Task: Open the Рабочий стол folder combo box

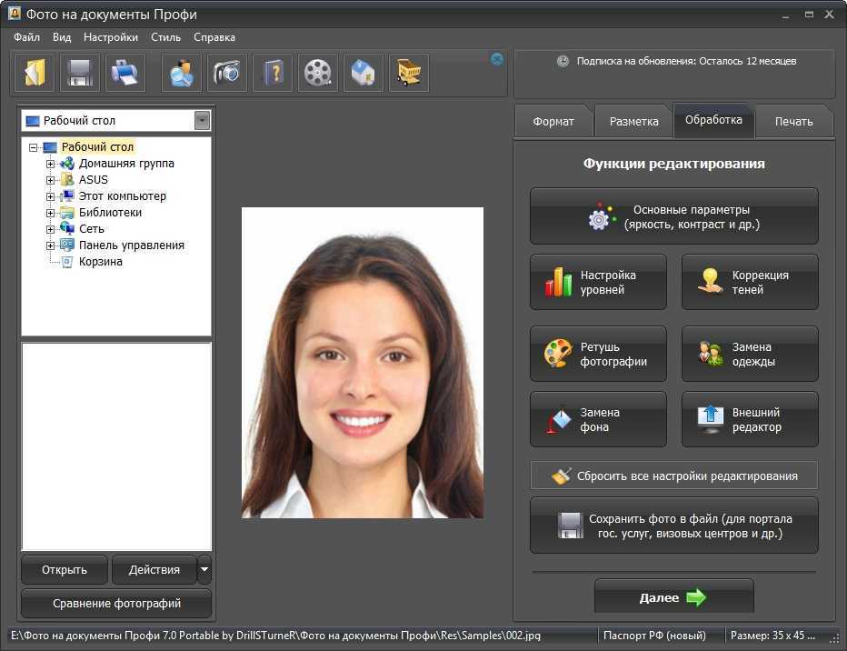Action: point(116,121)
